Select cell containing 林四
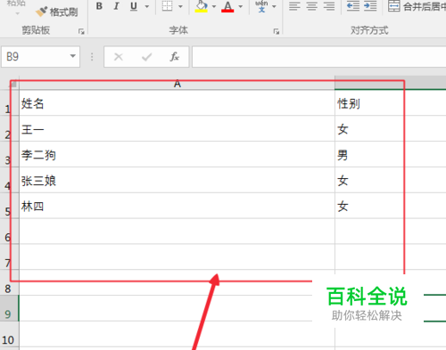Screen dimensions: 446x350 click(x=178, y=206)
